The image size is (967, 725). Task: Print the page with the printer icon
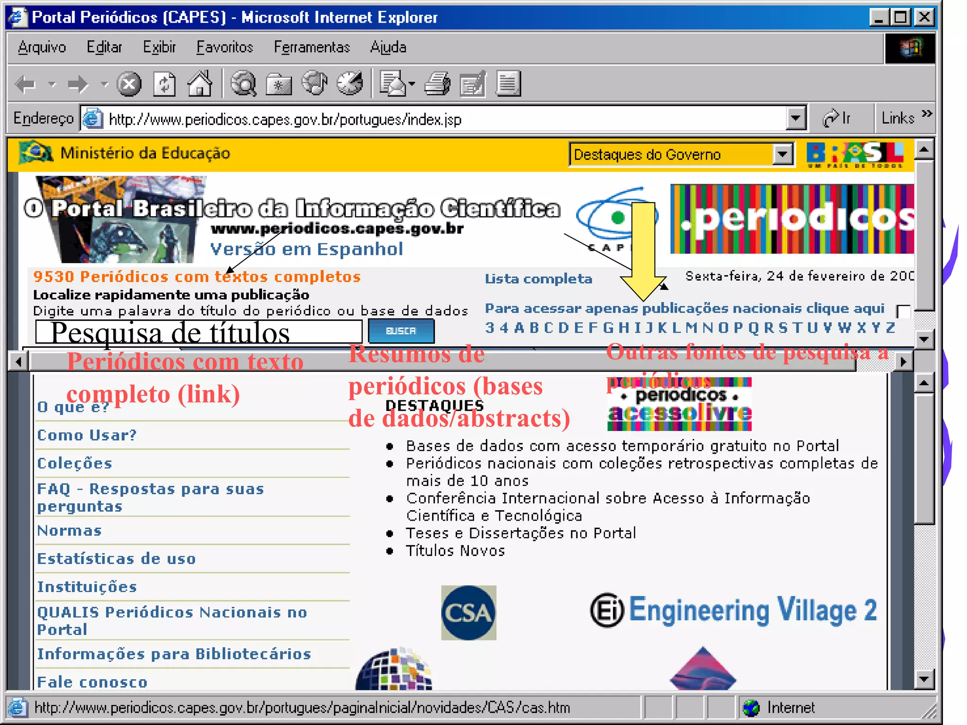(x=437, y=84)
